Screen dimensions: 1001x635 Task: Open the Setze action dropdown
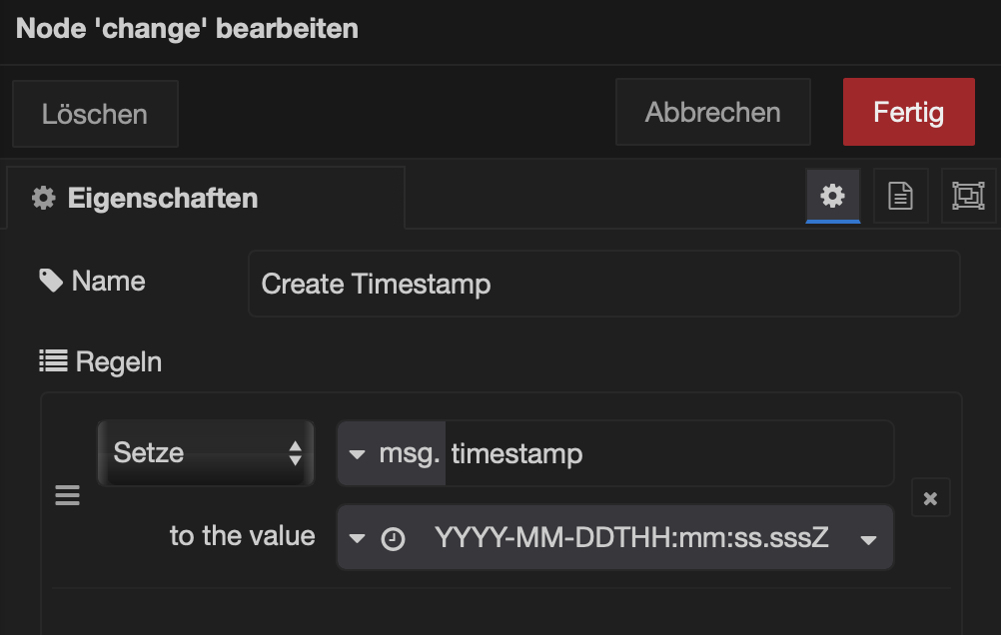[206, 453]
